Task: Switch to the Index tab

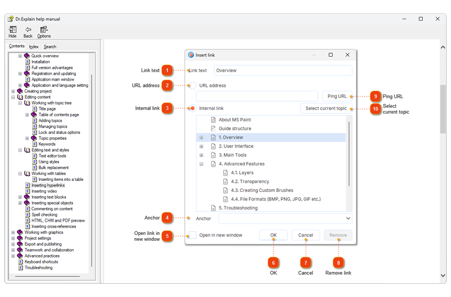Action: click(33, 47)
